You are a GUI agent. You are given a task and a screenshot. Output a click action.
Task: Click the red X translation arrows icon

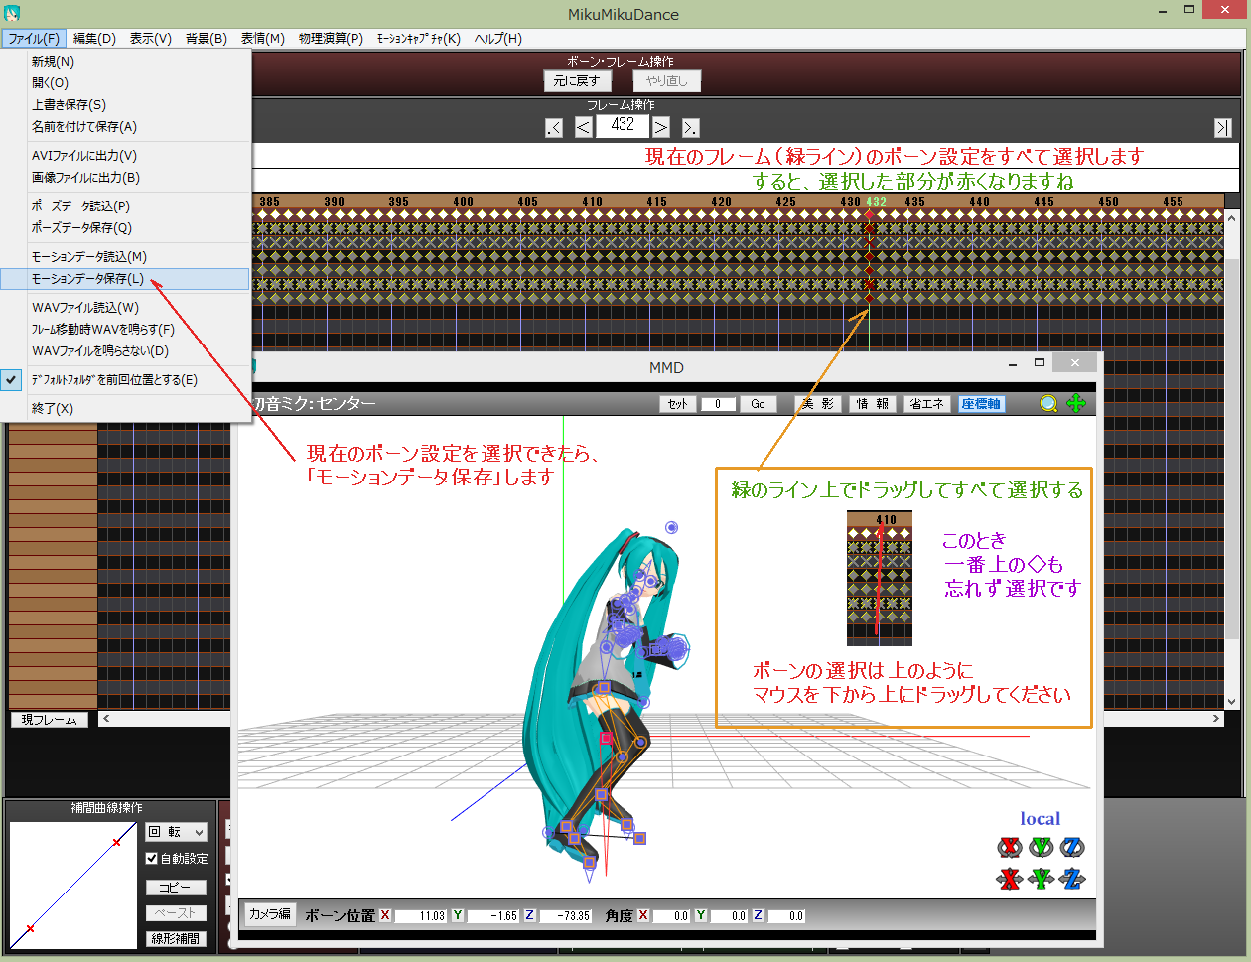tap(1010, 879)
